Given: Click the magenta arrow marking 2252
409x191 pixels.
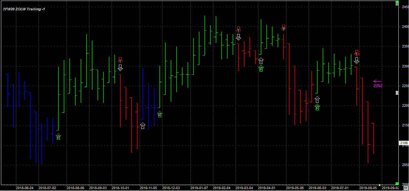Looking at the screenshot, I should tap(377, 81).
